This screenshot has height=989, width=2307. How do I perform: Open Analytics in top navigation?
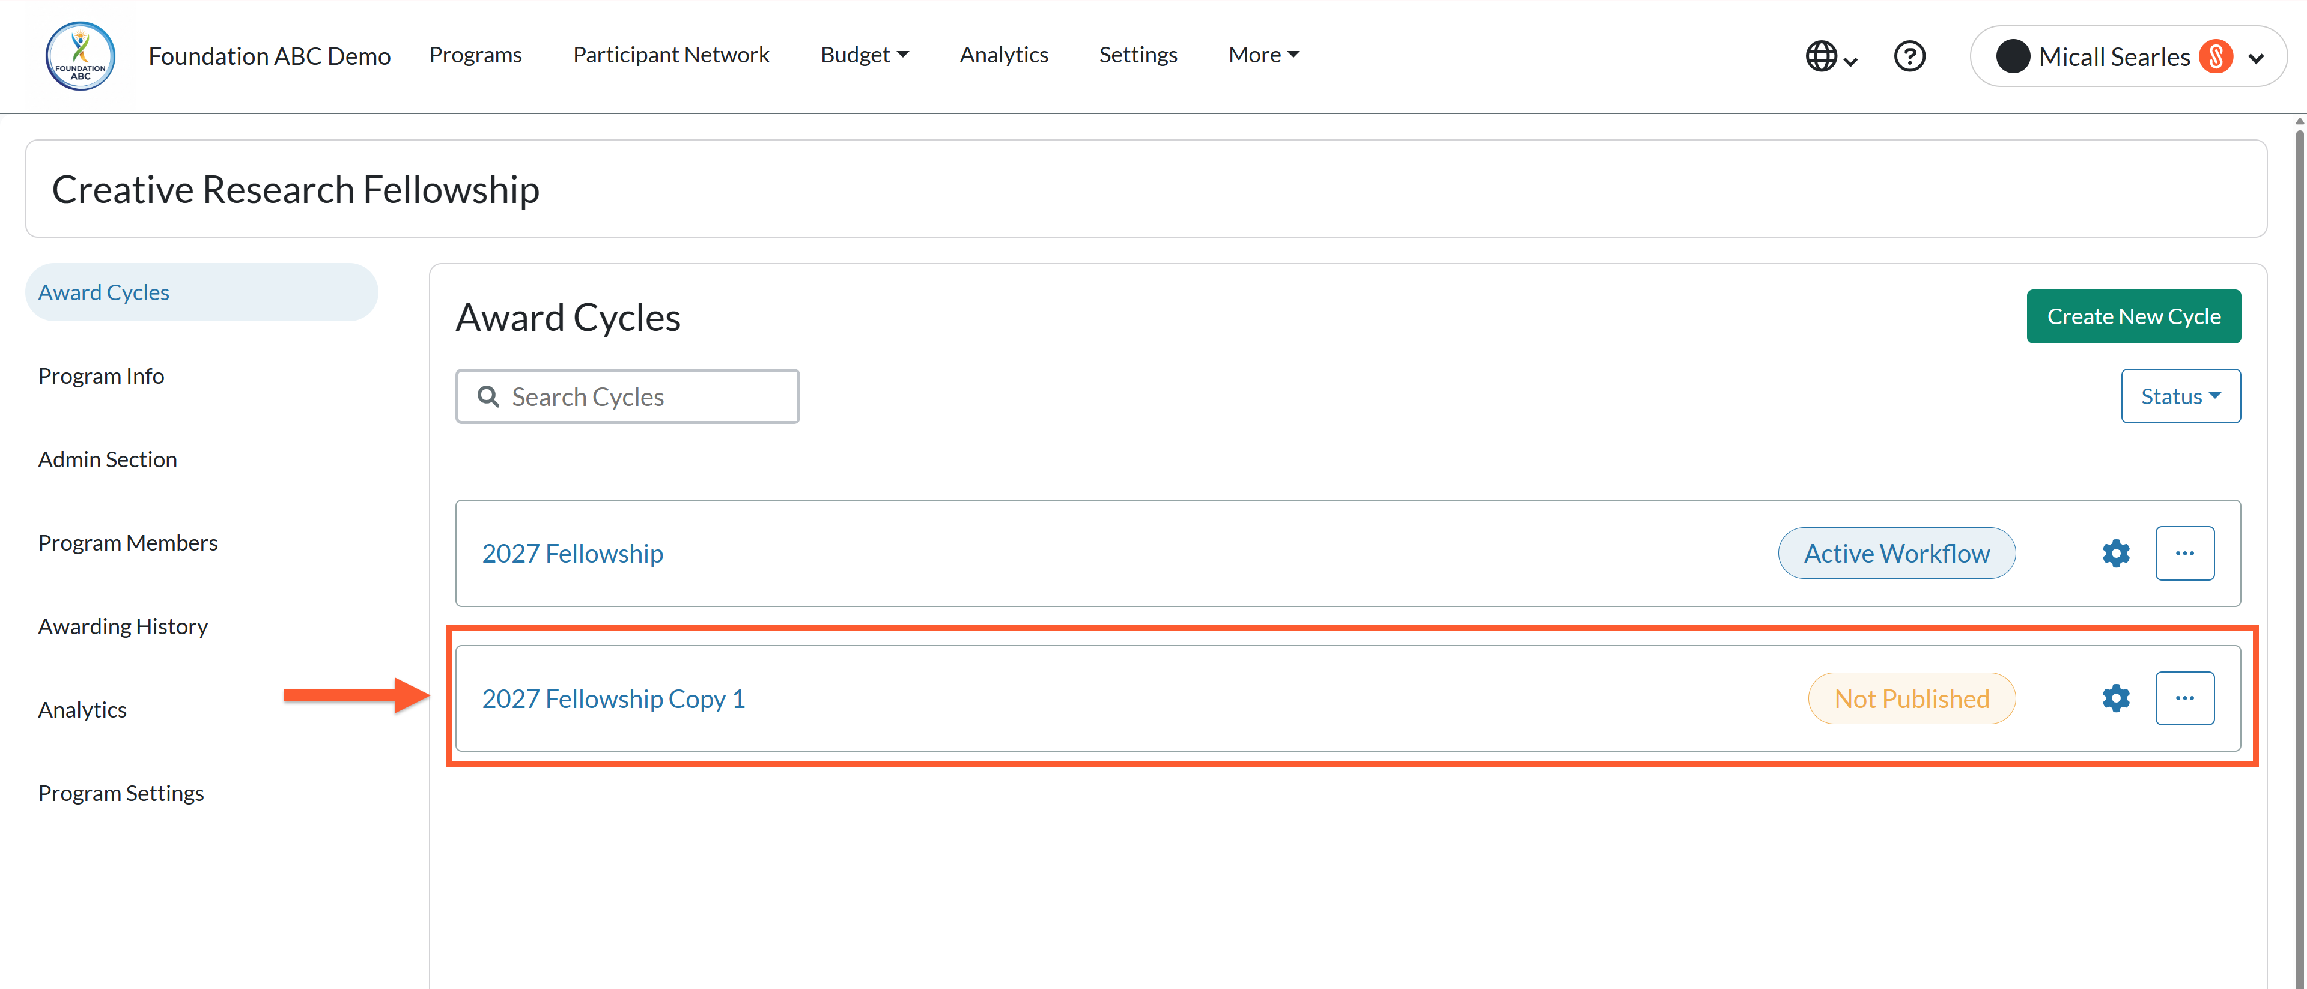point(1003,55)
